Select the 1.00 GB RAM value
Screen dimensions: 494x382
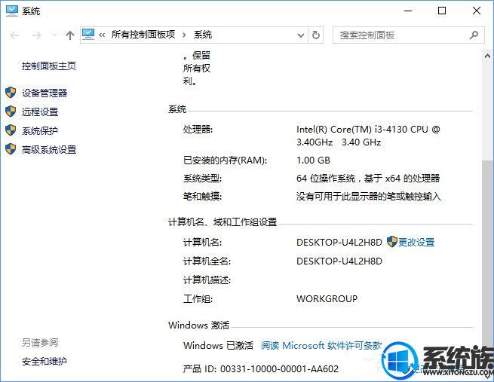tap(313, 160)
